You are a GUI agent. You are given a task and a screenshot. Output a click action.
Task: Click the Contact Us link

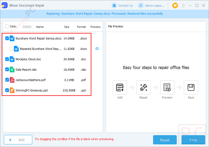(x=126, y=5)
